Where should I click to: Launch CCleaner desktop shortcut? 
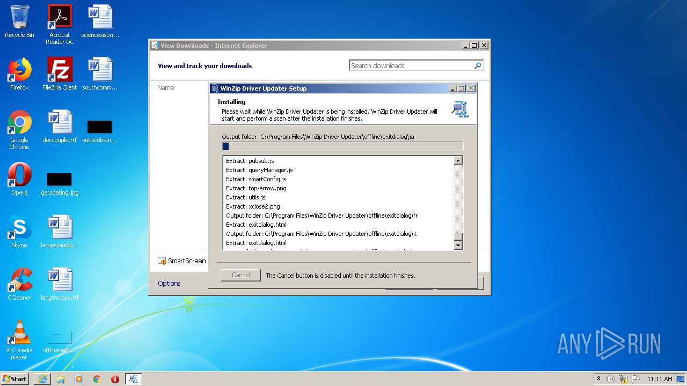point(19,284)
